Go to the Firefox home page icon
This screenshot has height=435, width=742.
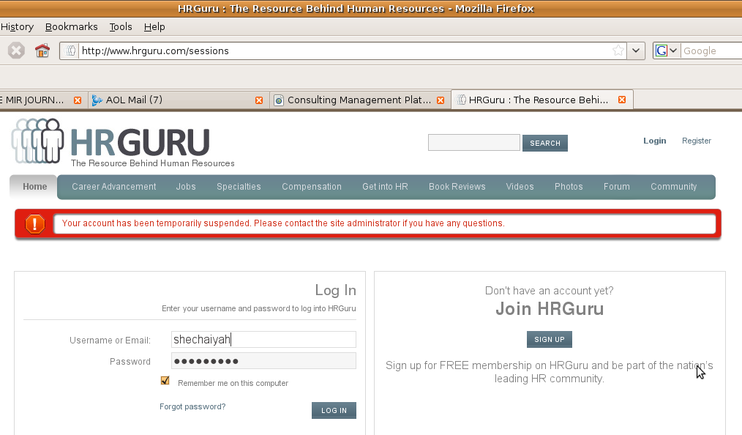coord(42,51)
